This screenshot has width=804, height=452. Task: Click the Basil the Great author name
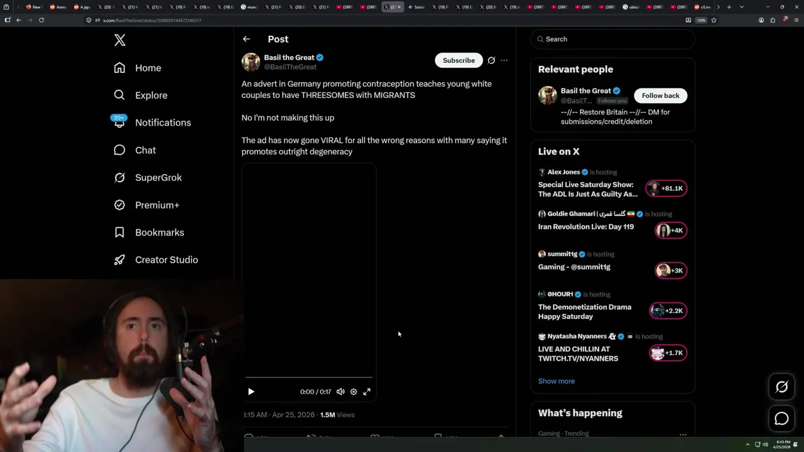(x=289, y=57)
